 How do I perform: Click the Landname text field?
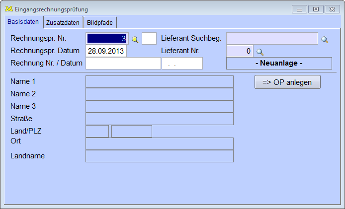pyautogui.click(x=159, y=156)
